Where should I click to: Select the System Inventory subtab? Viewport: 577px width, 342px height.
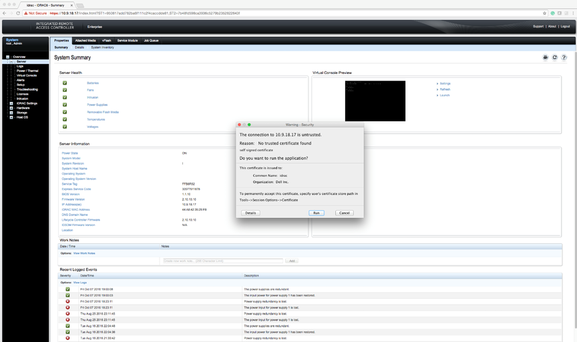(x=102, y=47)
